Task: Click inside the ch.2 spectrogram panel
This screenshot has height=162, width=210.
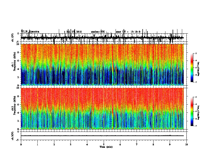Action: coord(103,109)
